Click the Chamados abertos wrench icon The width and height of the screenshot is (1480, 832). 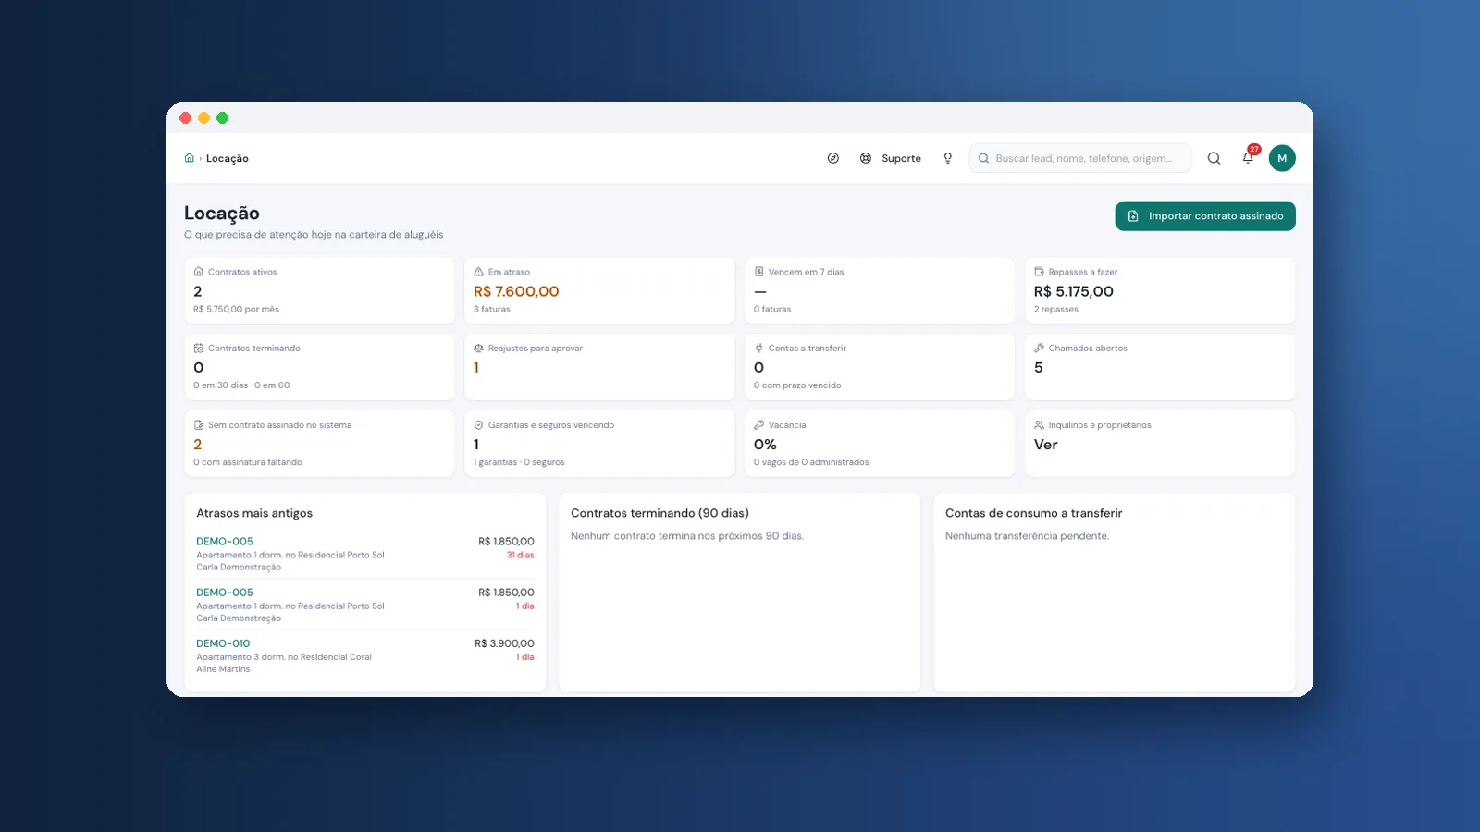coord(1039,349)
